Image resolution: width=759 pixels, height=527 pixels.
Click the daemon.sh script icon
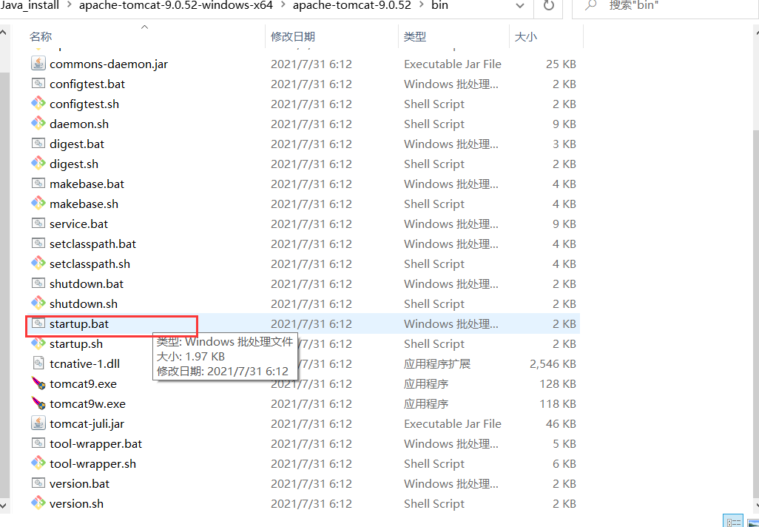(x=38, y=124)
